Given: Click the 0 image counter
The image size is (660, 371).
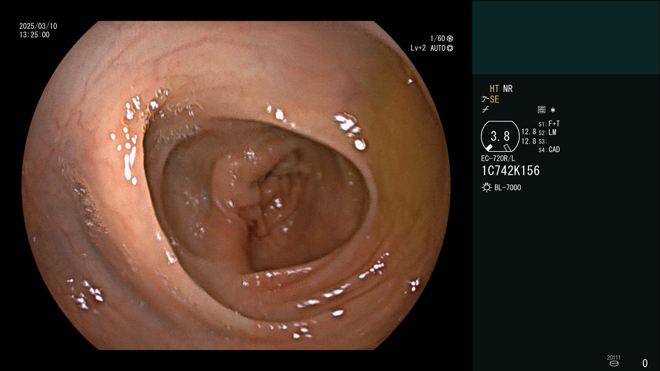Looking at the screenshot, I should (x=645, y=363).
